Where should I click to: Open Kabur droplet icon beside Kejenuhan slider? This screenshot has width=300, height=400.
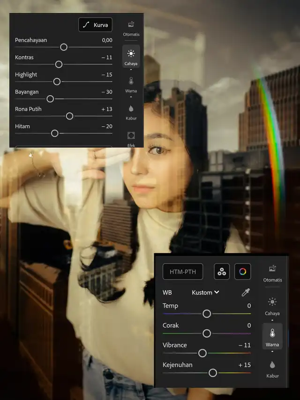click(x=272, y=368)
